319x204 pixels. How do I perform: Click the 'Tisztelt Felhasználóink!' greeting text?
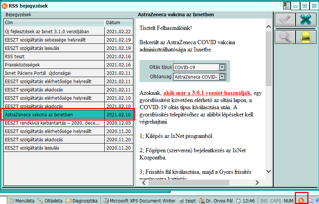pyautogui.click(x=166, y=28)
